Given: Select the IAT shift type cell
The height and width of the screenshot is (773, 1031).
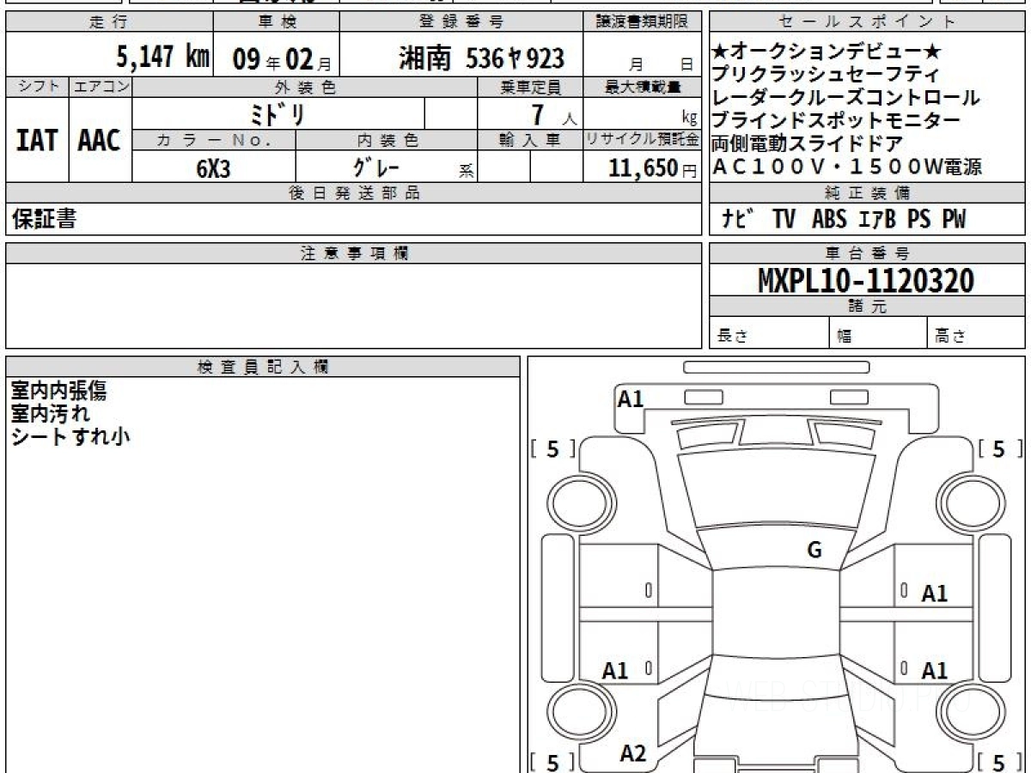Looking at the screenshot, I should coord(37,140).
